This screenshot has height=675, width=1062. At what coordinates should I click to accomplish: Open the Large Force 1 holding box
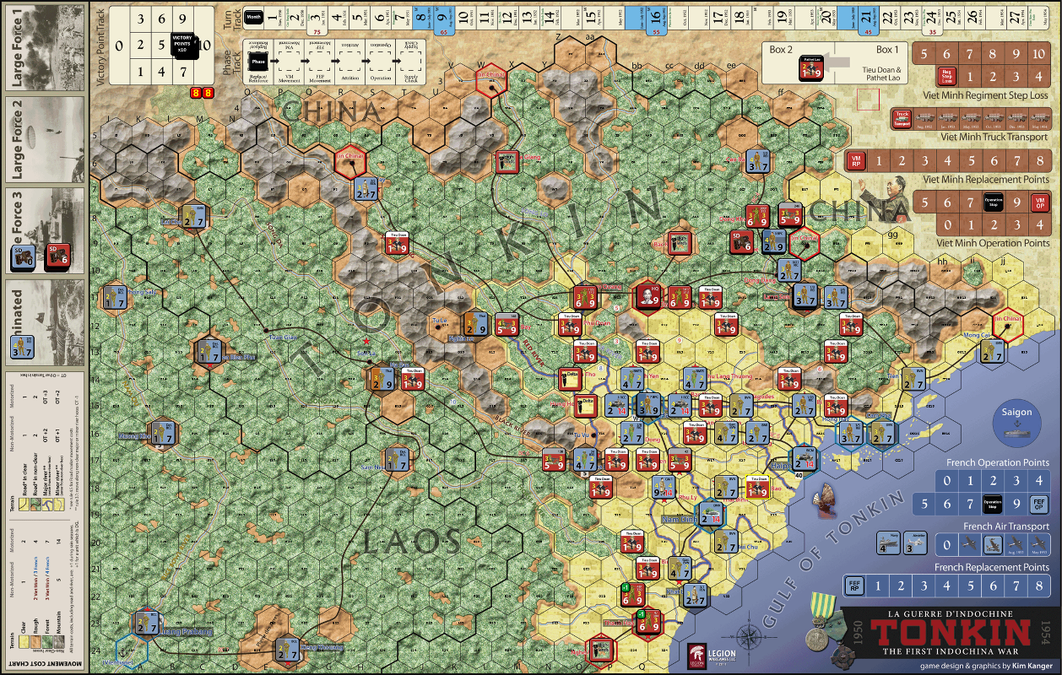[x=44, y=46]
